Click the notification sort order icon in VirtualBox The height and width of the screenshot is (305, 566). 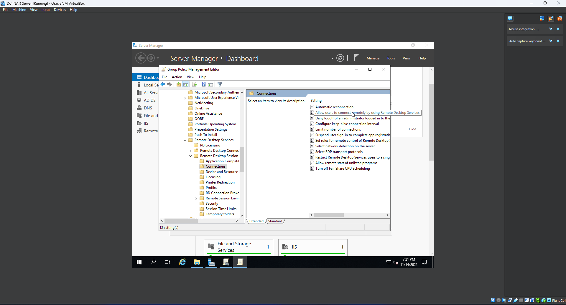click(542, 19)
